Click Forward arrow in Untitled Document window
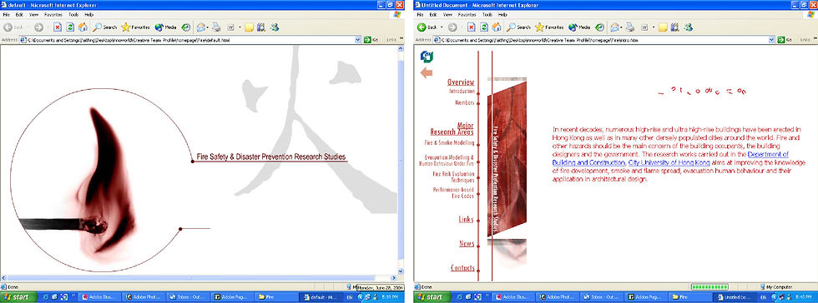Image resolution: width=818 pixels, height=303 pixels. pyautogui.click(x=452, y=27)
